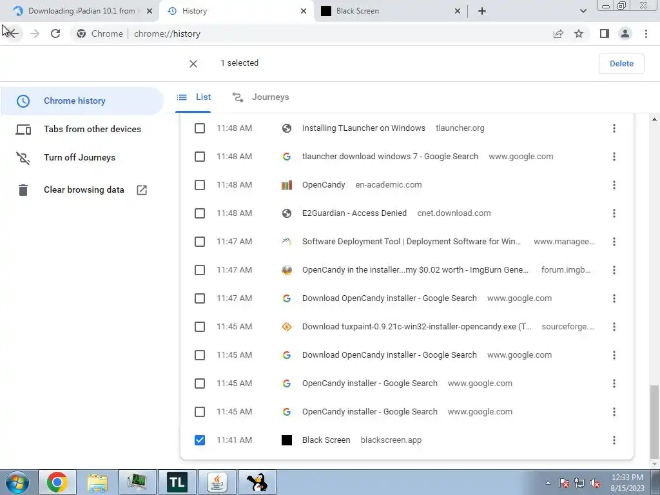660x495 pixels.
Task: Check the 11:47 AM Download OpenCandy installer search
Action: (x=200, y=298)
